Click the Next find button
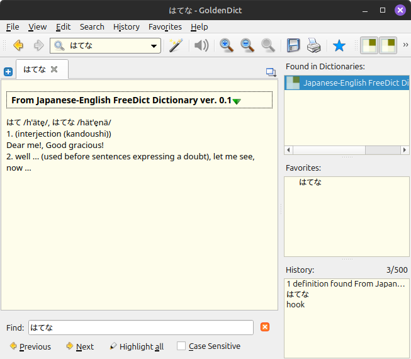The image size is (411, 359). pos(79,346)
